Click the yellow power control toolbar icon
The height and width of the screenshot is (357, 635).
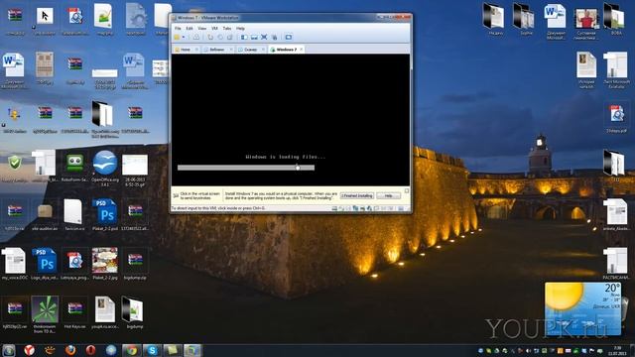click(177, 38)
